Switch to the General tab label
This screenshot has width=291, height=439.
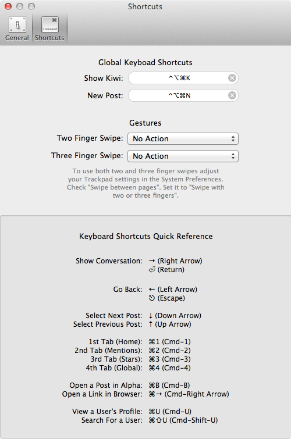coord(17,38)
